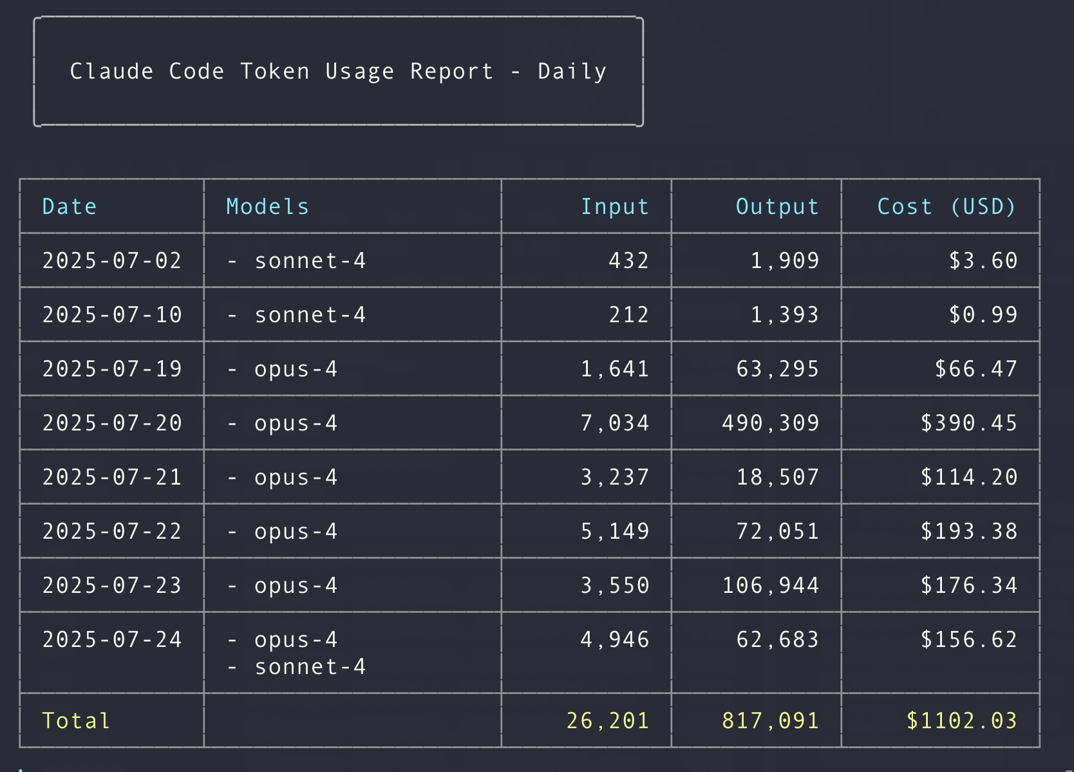This screenshot has width=1074, height=772.
Task: Select the input value "212"
Action: point(629,314)
